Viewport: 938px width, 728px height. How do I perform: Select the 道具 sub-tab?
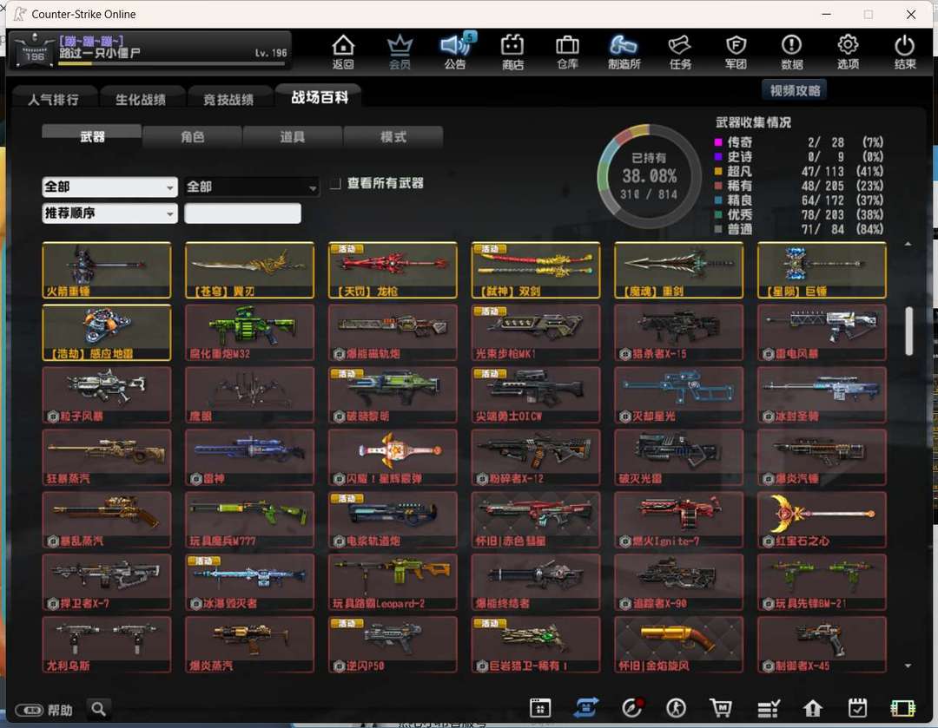[293, 137]
